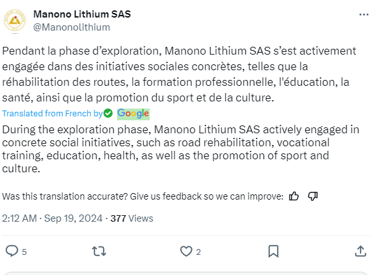The image size is (380, 275).
Task: Give thumbs up on translation accuracy
Action: click(x=293, y=196)
